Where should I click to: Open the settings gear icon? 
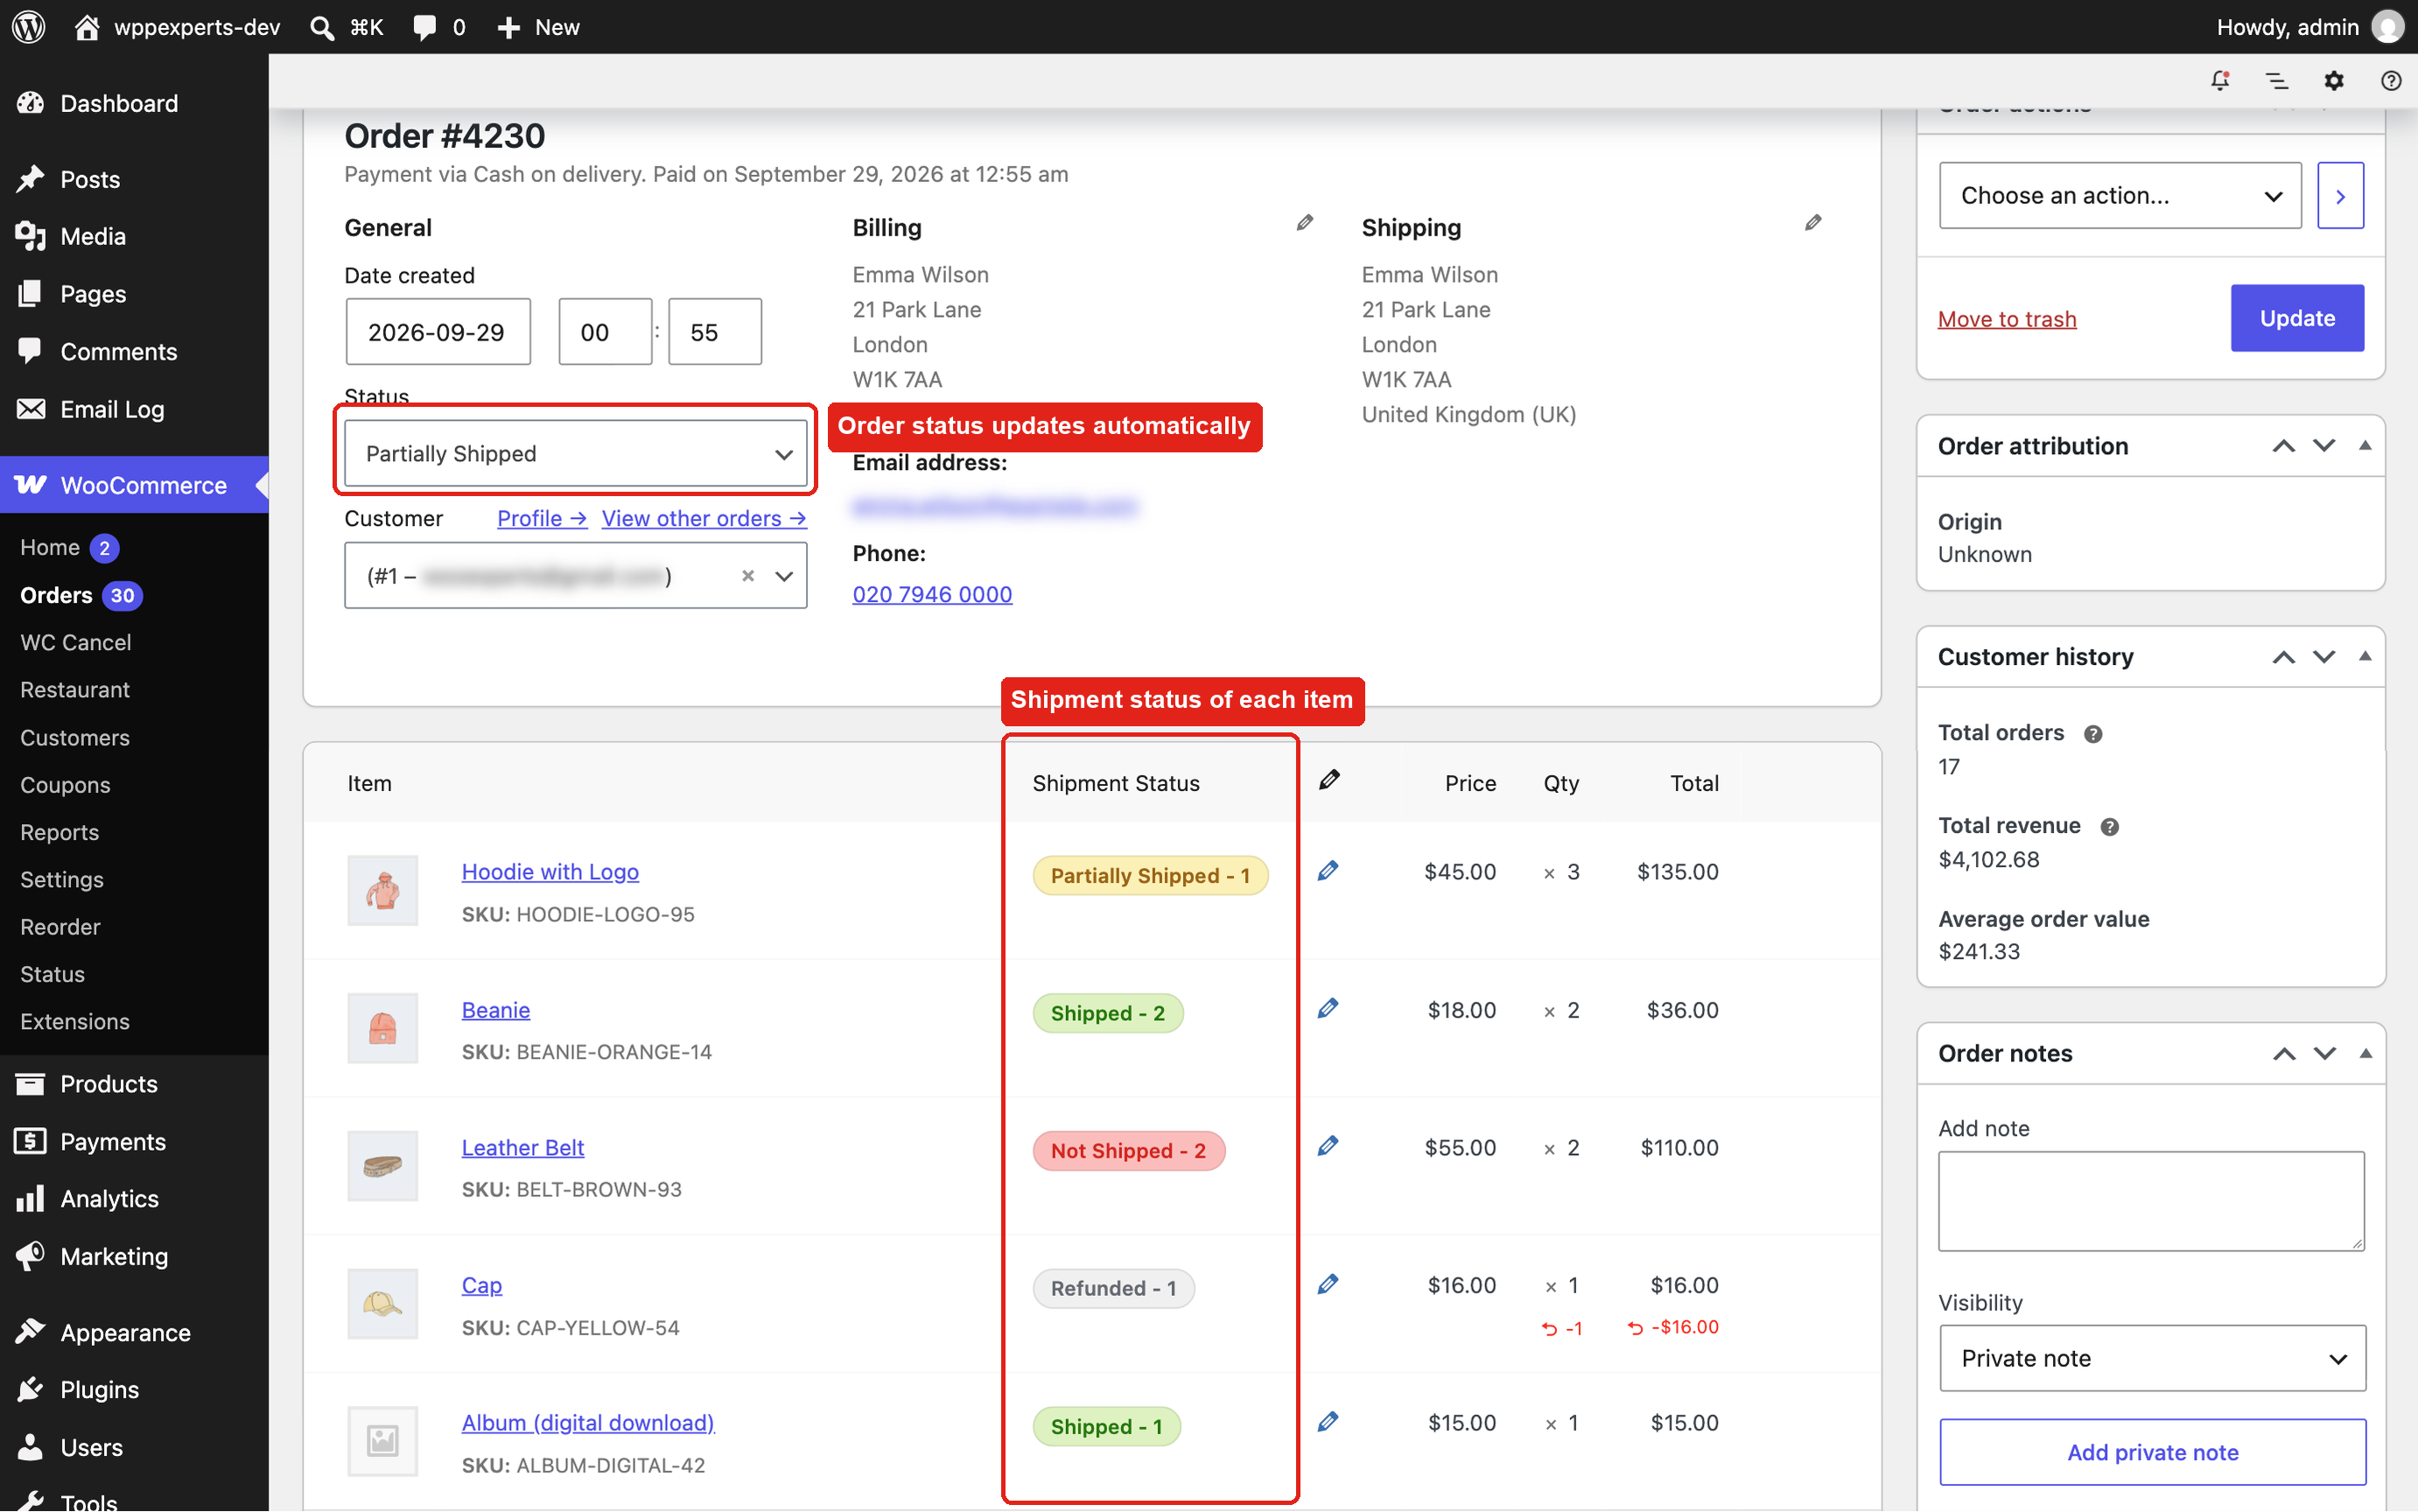point(2334,81)
